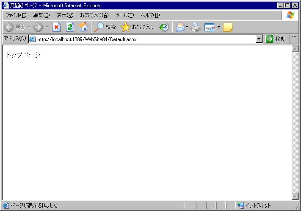Open Favorites with the star icon
Image resolution: width=301 pixels, height=211 pixels.
point(126,27)
